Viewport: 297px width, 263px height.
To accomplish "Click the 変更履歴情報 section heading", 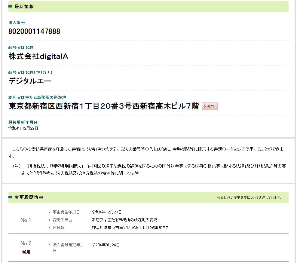I will click(x=29, y=197).
